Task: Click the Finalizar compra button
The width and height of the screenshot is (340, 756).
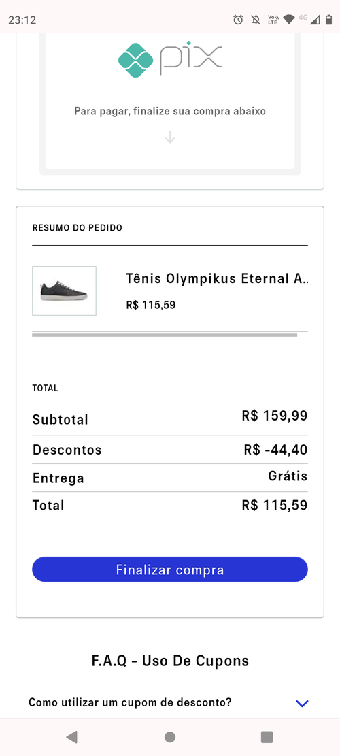Action: click(x=170, y=570)
